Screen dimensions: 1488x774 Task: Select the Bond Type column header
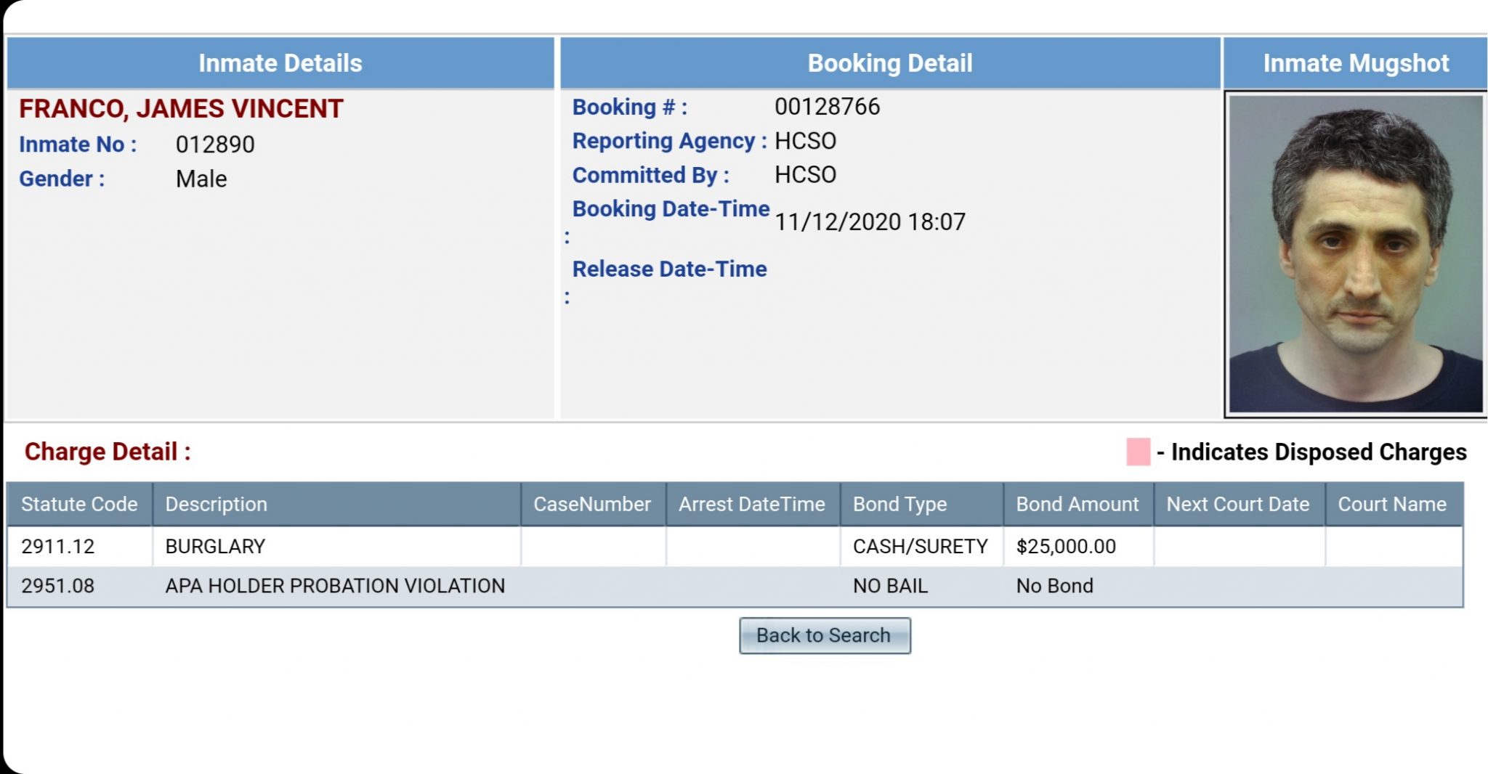[899, 503]
